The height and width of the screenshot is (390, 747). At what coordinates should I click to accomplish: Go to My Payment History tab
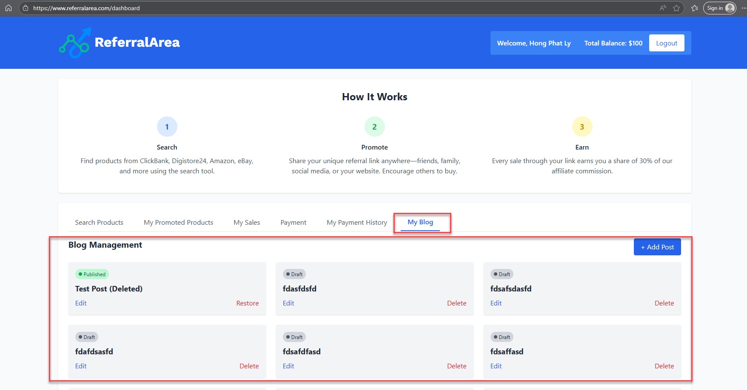click(x=357, y=222)
